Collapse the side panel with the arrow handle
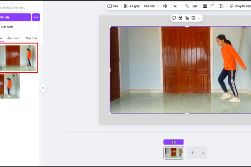 pyautogui.click(x=43, y=88)
